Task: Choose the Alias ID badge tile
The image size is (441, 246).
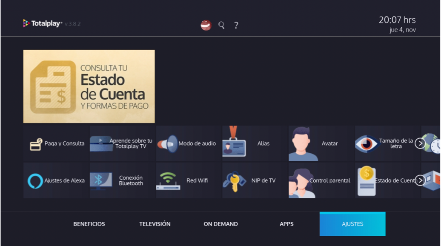Action: (255, 143)
